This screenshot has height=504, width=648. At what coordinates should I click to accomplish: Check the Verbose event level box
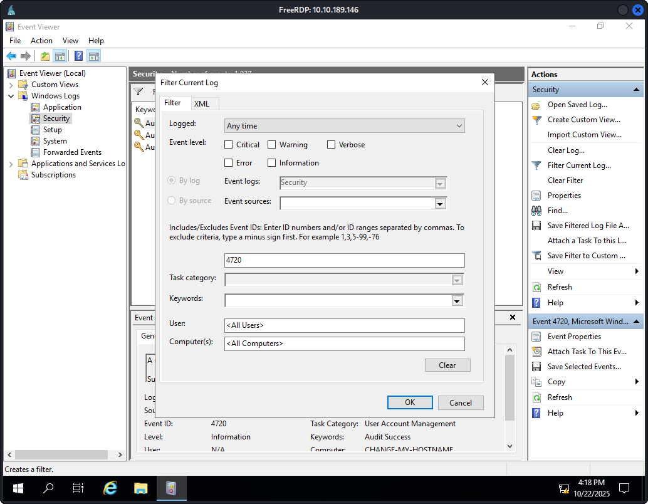click(331, 145)
